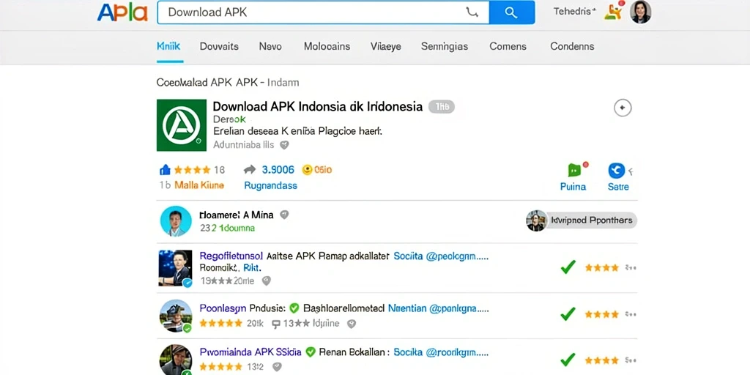Open the Poonlasyn Pndusia result avatar
Viewport: 750px width, 375px height.
[176, 316]
